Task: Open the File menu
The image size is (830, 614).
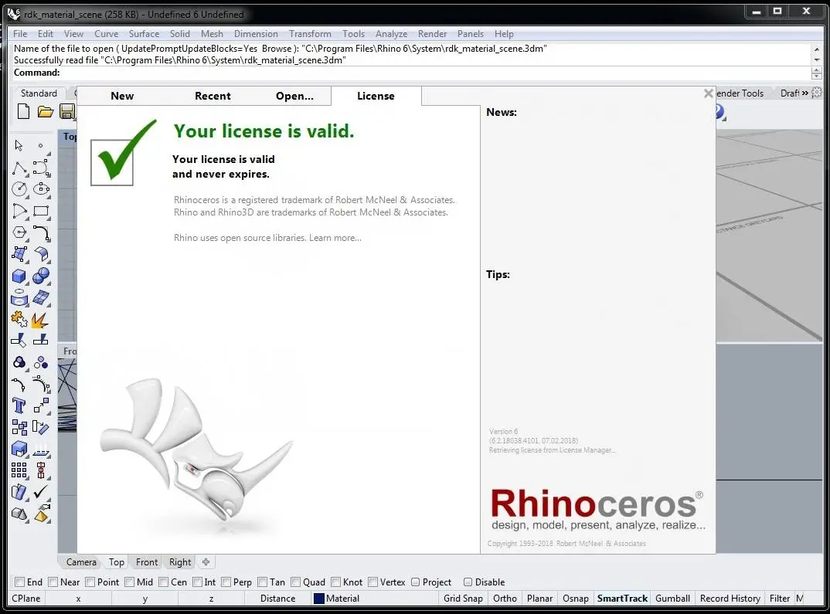Action: (20, 34)
